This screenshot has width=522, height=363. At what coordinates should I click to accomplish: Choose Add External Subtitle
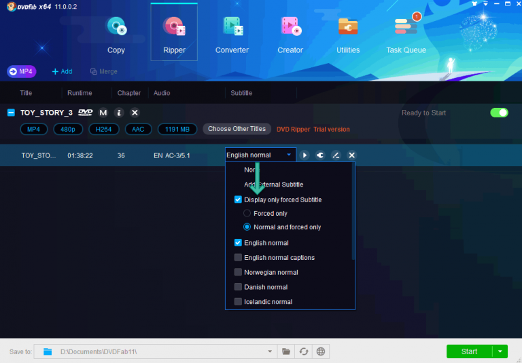coord(274,185)
